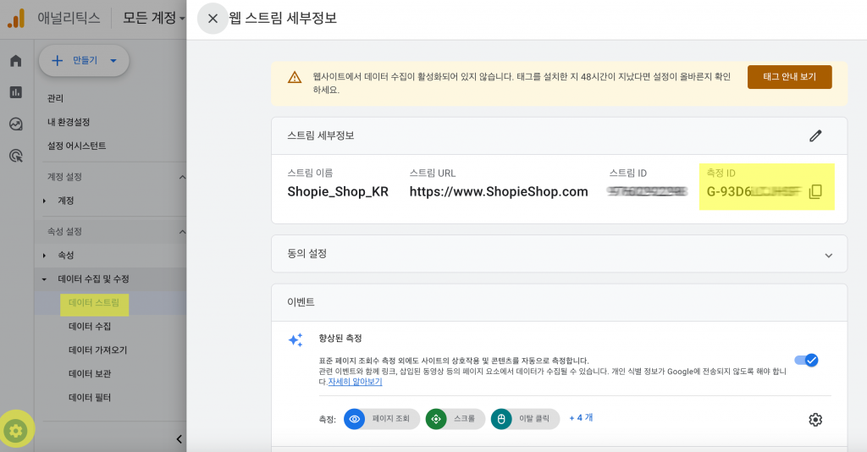Open enhanced measurement settings gear icon
Image resolution: width=867 pixels, height=452 pixels.
815,419
